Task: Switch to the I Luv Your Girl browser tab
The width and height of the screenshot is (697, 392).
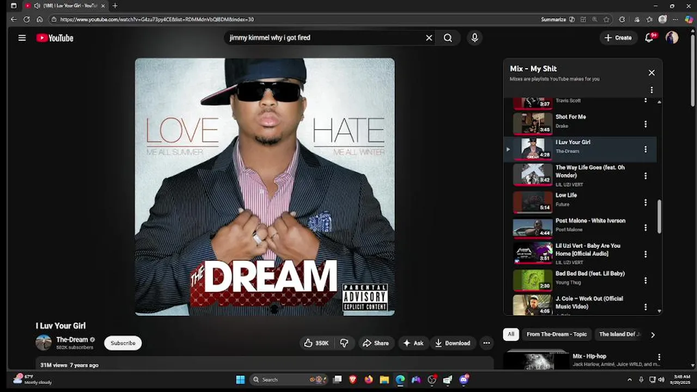Action: pos(64,5)
